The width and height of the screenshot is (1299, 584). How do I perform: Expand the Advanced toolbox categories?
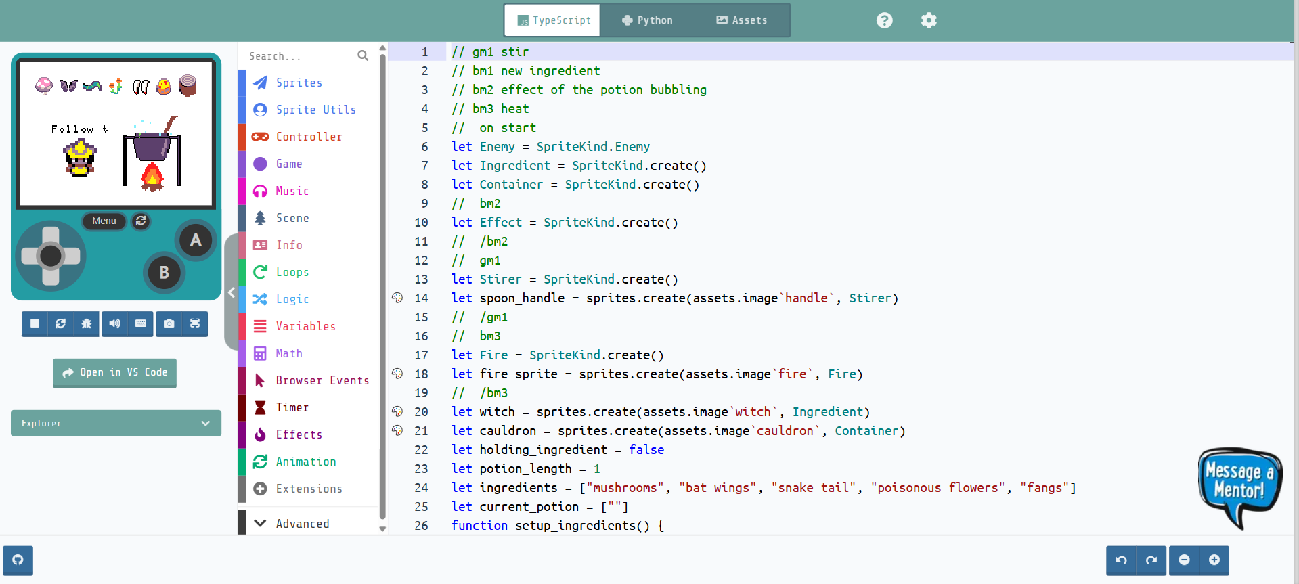[302, 523]
